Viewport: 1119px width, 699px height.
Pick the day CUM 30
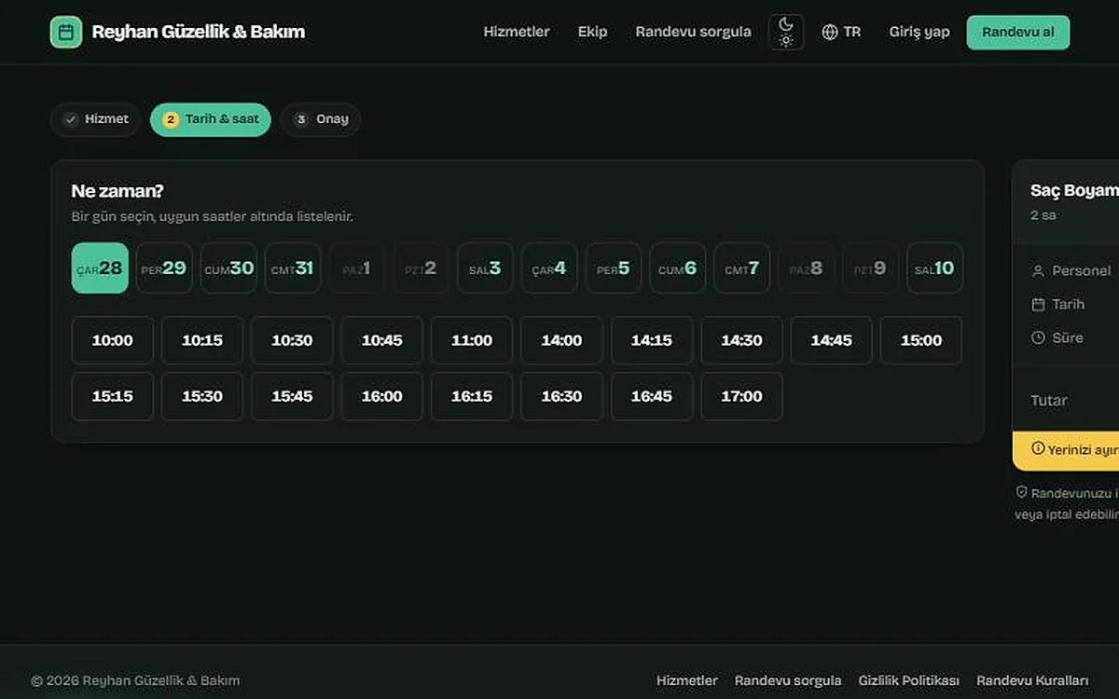click(x=228, y=268)
